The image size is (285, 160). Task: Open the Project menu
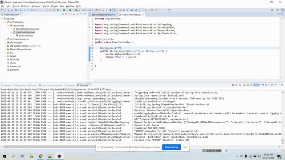click(x=54, y=6)
